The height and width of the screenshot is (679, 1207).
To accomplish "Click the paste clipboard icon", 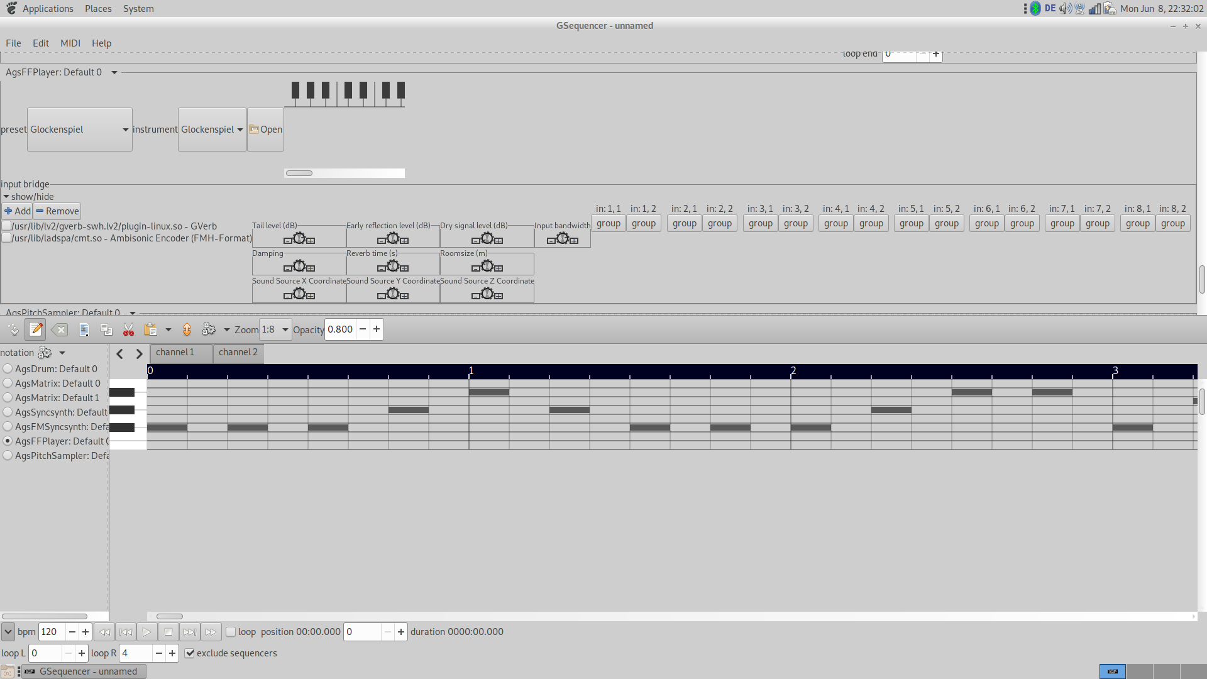I will (x=150, y=329).
